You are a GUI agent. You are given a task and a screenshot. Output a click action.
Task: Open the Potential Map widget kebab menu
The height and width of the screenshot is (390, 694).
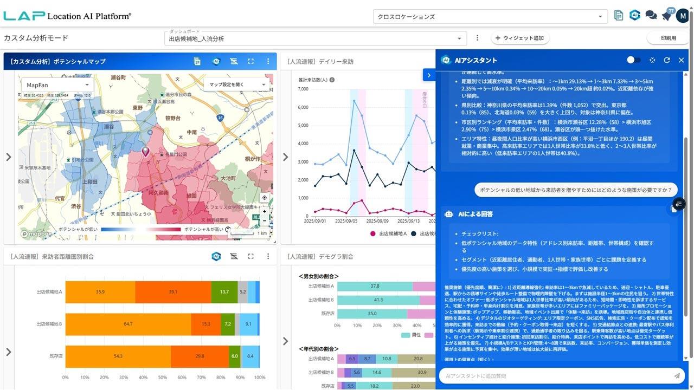coord(268,62)
